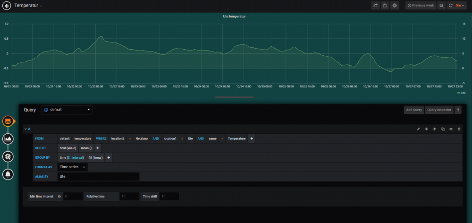The width and height of the screenshot is (472, 223).
Task: Delete query A with trash icon
Action: pos(459,129)
